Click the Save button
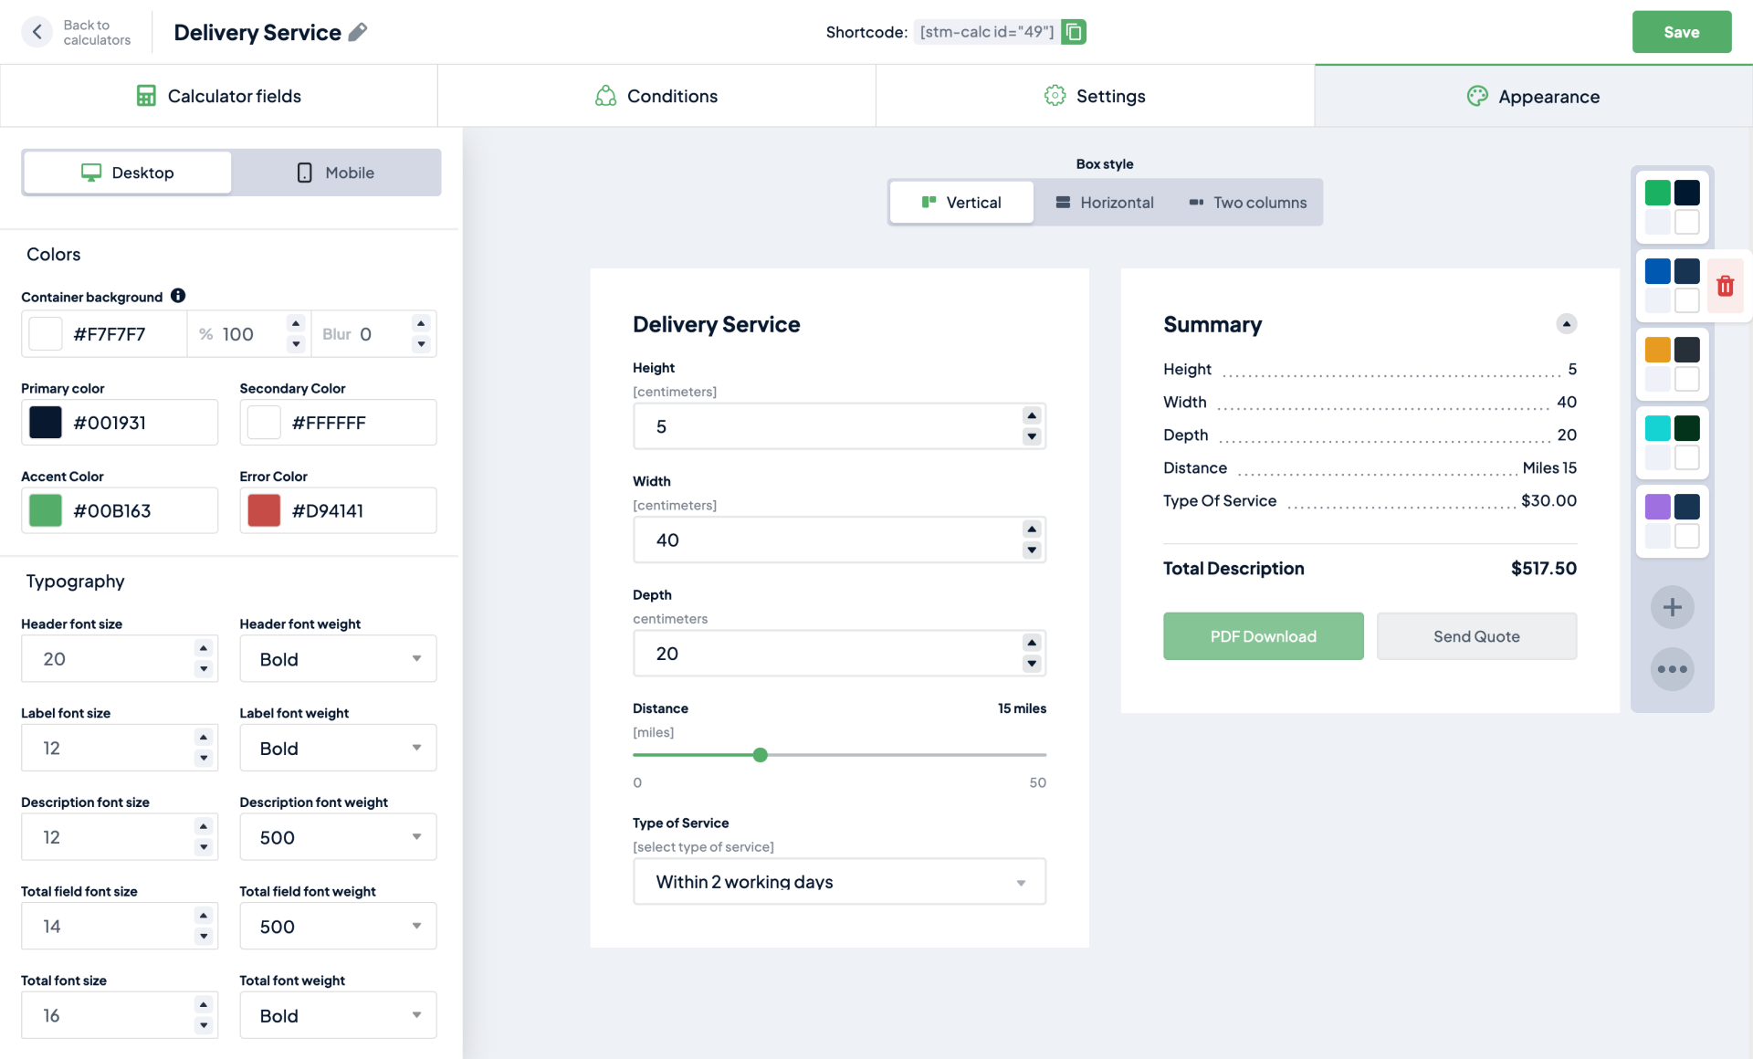This screenshot has height=1059, width=1753. tap(1682, 32)
